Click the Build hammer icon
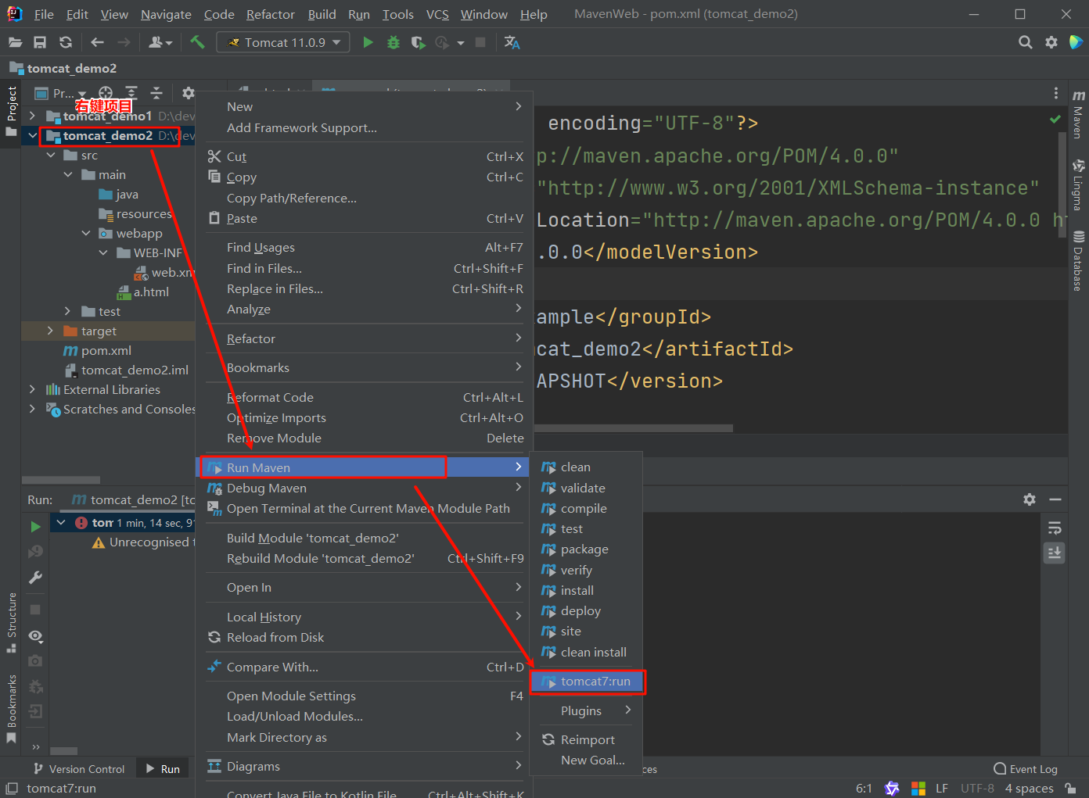Image resolution: width=1089 pixels, height=798 pixels. pyautogui.click(x=197, y=42)
